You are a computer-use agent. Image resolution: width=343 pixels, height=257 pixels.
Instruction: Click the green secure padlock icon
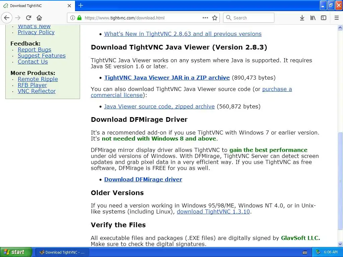pyautogui.click(x=79, y=18)
